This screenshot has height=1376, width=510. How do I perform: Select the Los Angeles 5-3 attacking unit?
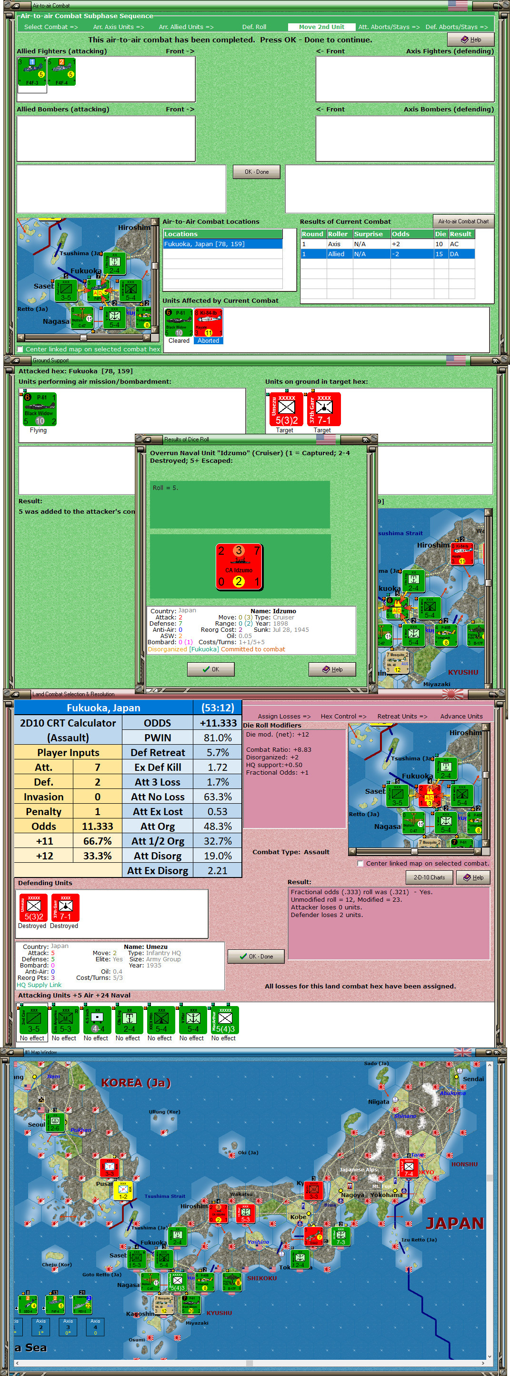pos(65,1020)
